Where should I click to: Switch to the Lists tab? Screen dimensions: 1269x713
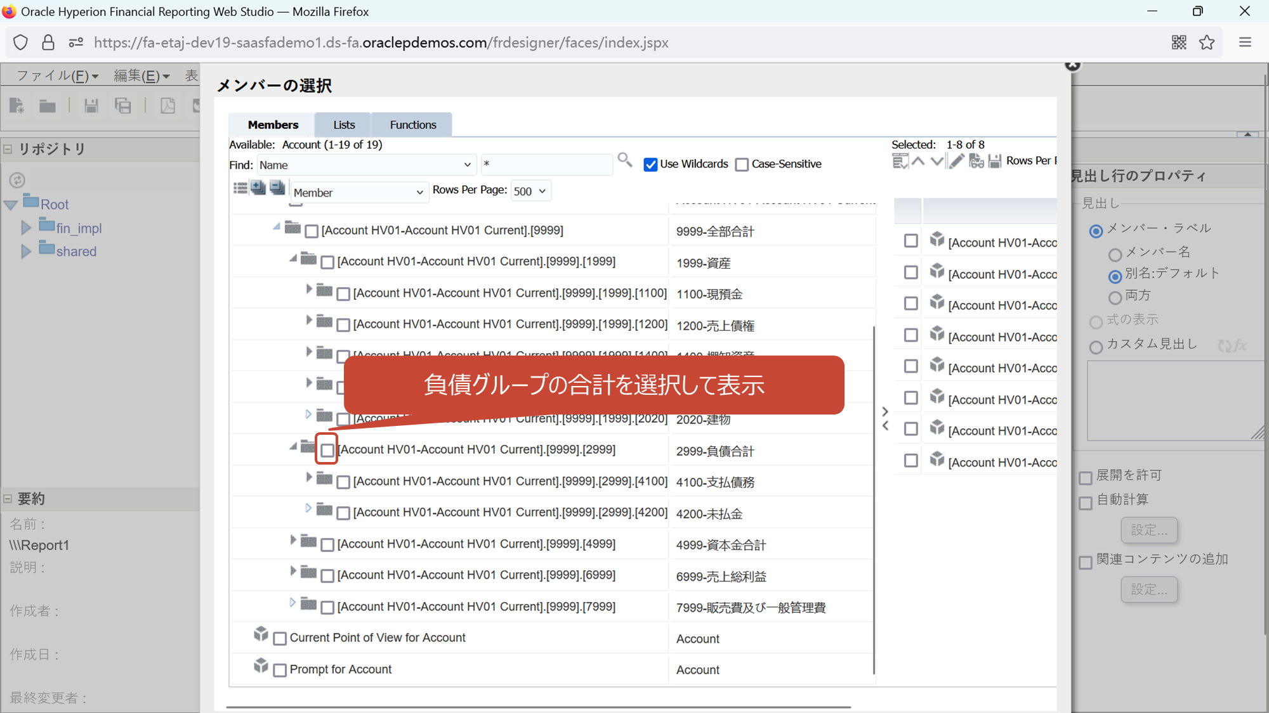point(344,125)
